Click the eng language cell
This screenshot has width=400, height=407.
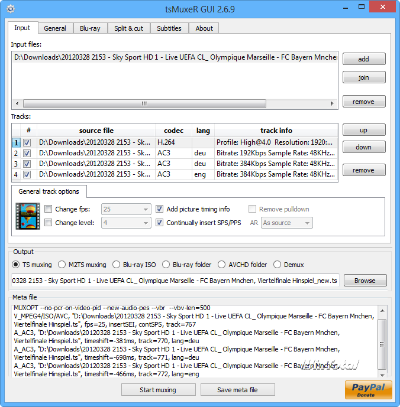tap(203, 174)
